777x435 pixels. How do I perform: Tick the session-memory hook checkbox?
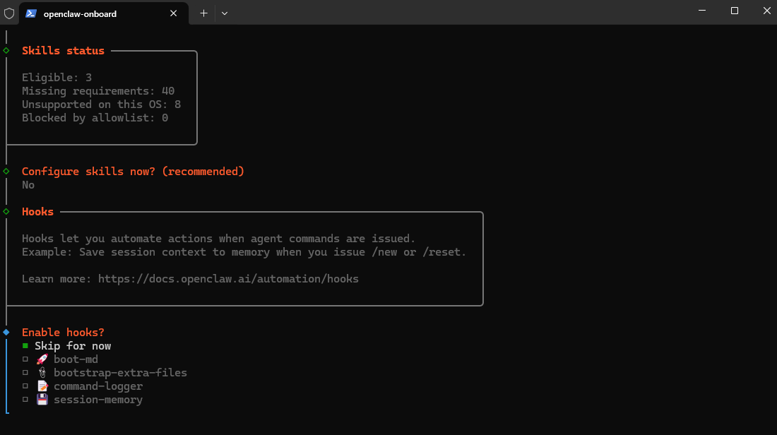click(25, 400)
